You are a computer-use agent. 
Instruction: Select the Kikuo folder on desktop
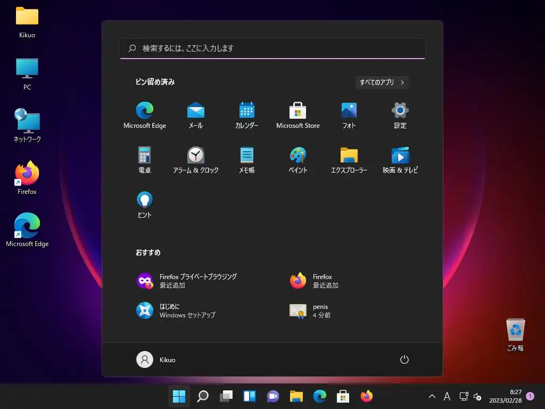click(x=27, y=22)
